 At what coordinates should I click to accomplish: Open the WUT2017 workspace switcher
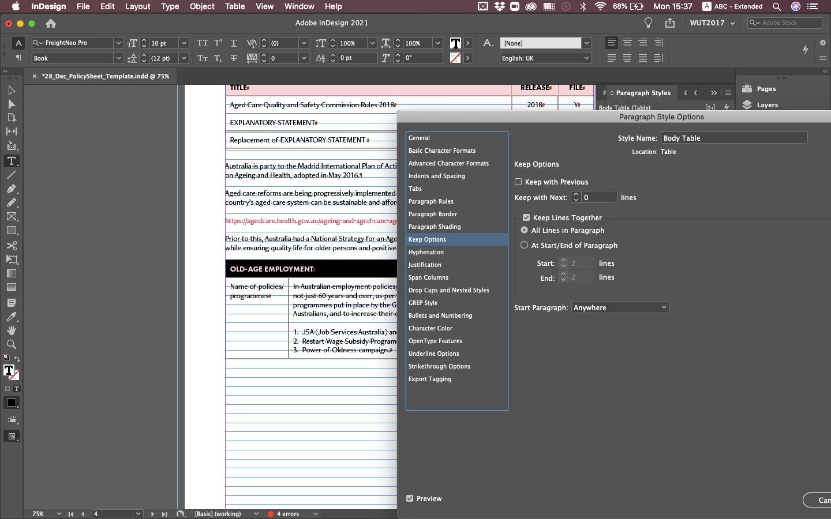coord(712,23)
